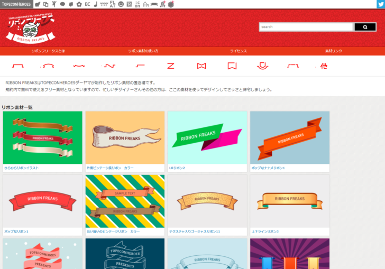Open the flag-shaped icon next to speech bubble
385x269 pixels.
pos(71,4)
